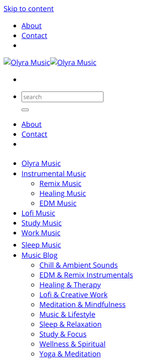Go to the Olyra Music menu item
Image resolution: width=168 pixels, height=364 pixels.
coord(41,163)
